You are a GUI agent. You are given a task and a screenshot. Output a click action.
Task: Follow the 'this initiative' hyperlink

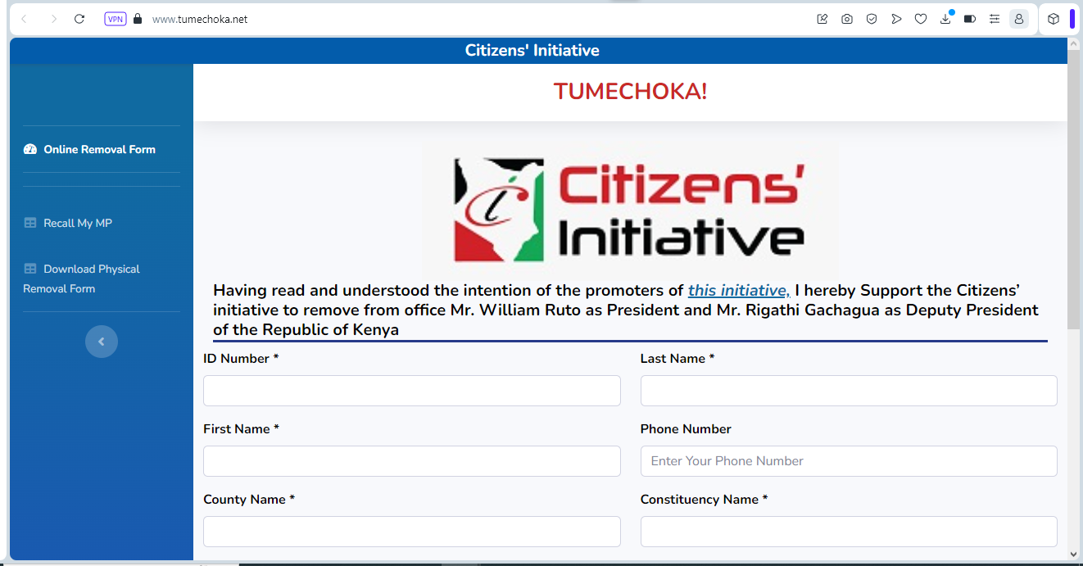738,291
